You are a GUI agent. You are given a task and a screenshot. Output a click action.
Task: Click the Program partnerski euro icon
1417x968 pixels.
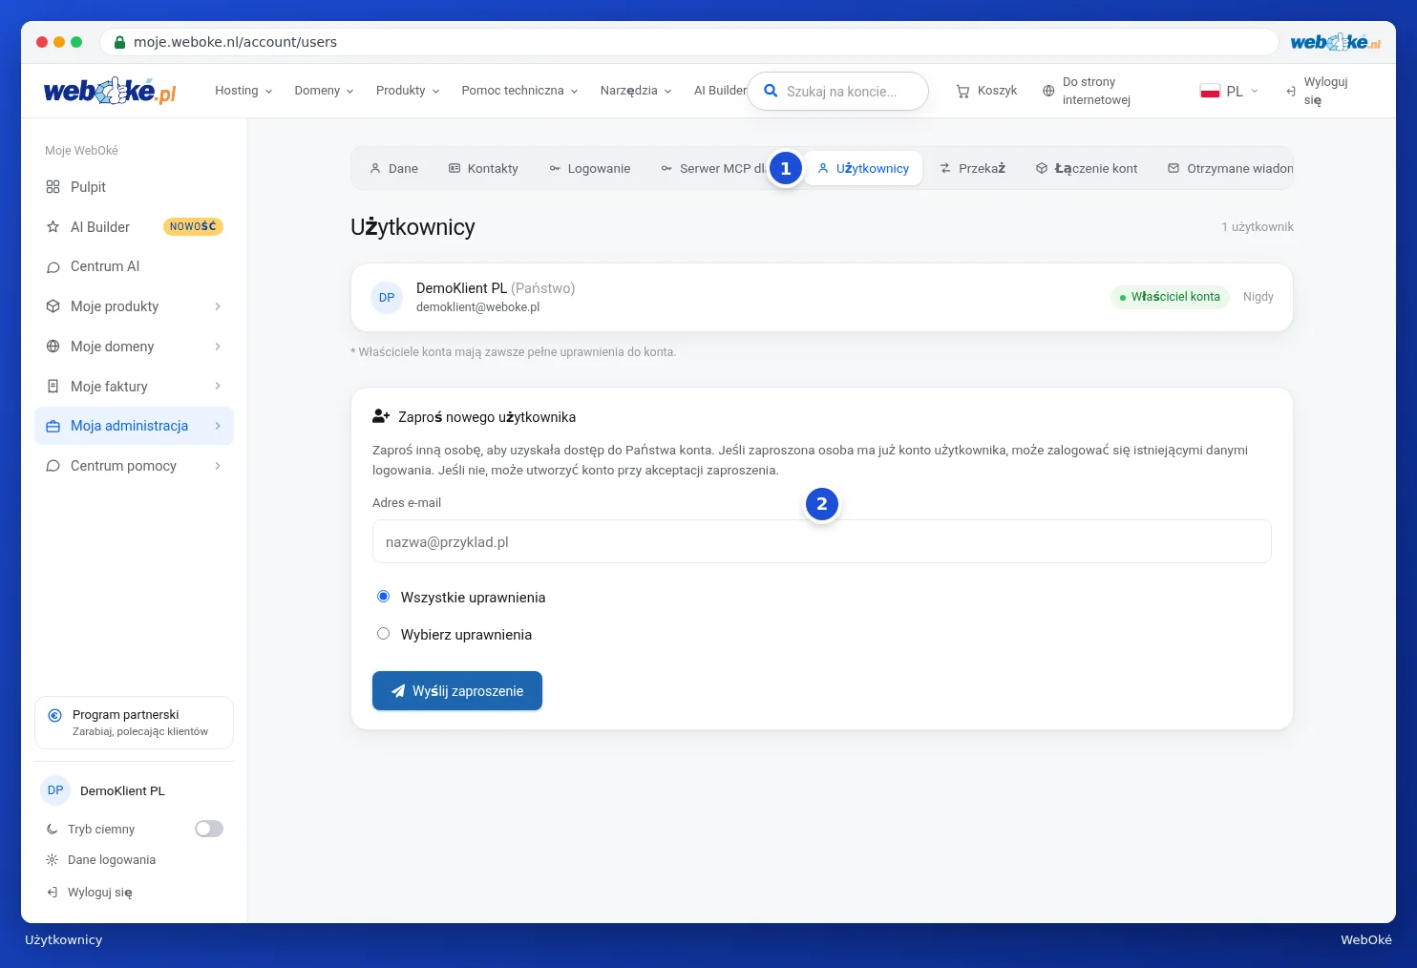54,715
